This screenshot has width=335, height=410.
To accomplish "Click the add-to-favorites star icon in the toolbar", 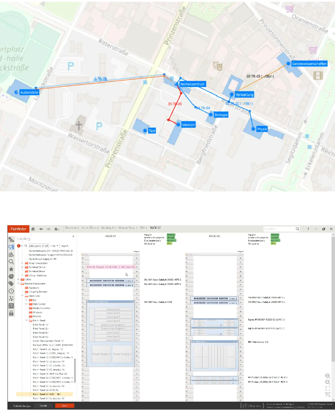I will click(x=57, y=229).
